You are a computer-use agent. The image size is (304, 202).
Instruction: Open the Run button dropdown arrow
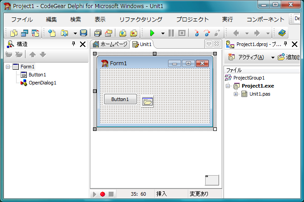(x=163, y=34)
